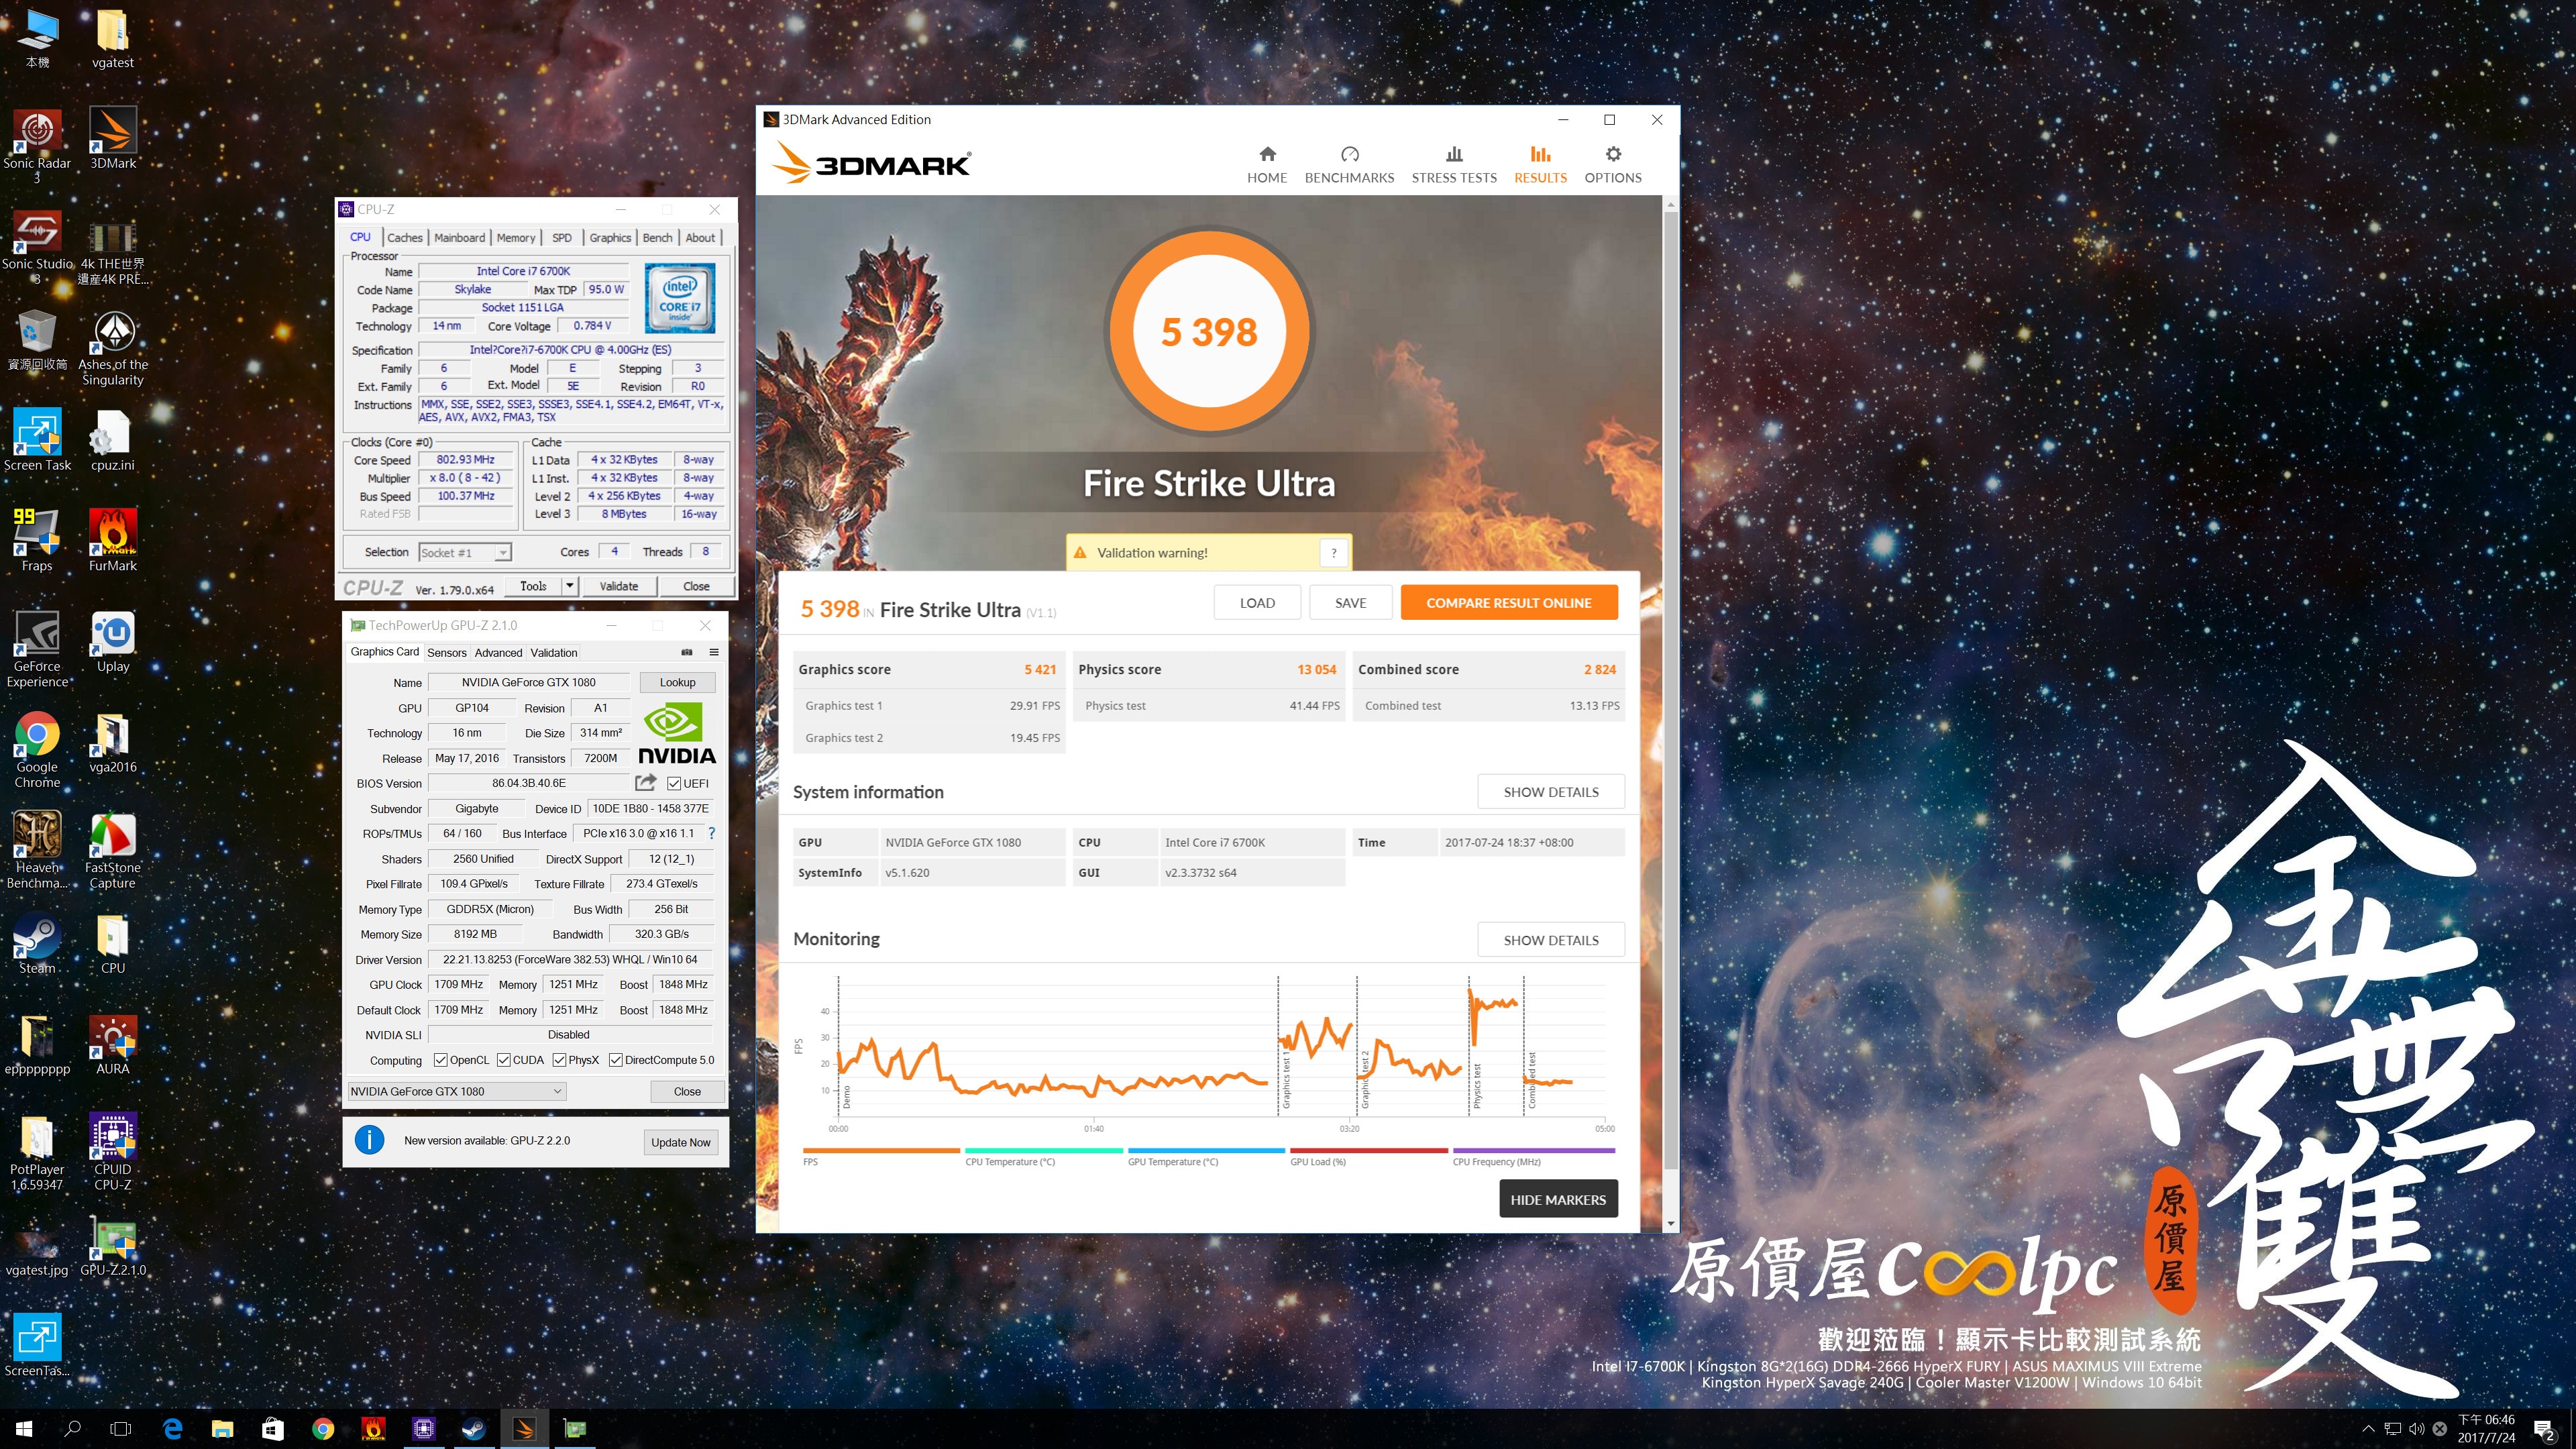Expand NVIDIA GeForce GTX 1080 GPU selector dropdown
The height and width of the screenshot is (1449, 2576).
coord(457,1091)
